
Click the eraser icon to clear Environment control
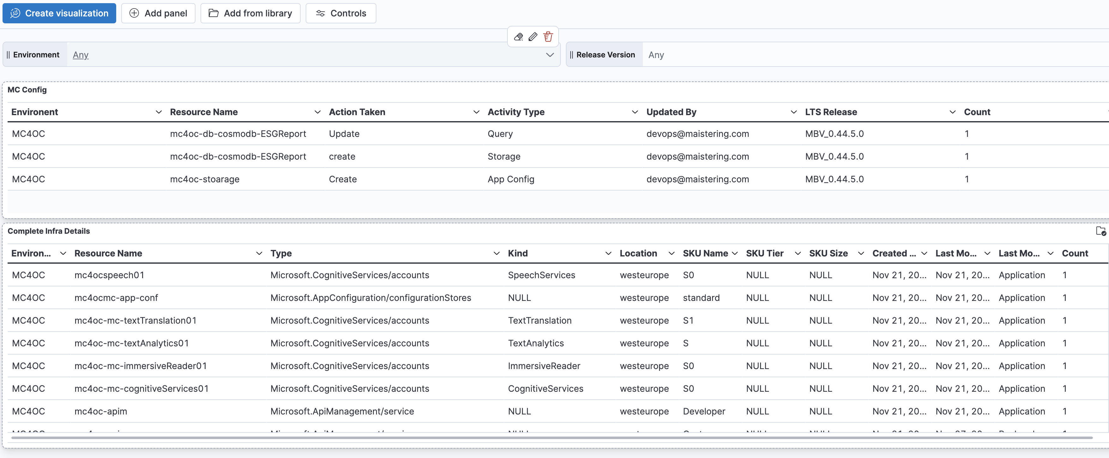(518, 37)
